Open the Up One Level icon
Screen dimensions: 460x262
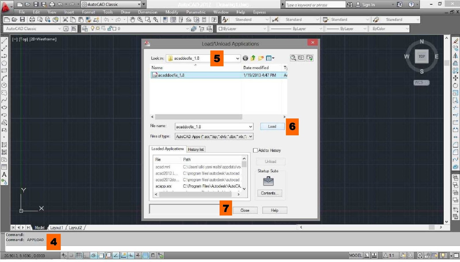click(x=253, y=58)
